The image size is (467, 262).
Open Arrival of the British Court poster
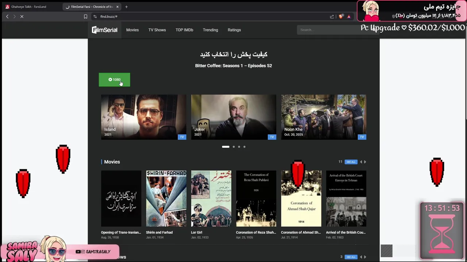point(346,199)
